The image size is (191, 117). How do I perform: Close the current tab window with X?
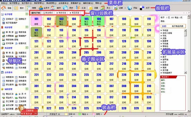(189, 13)
